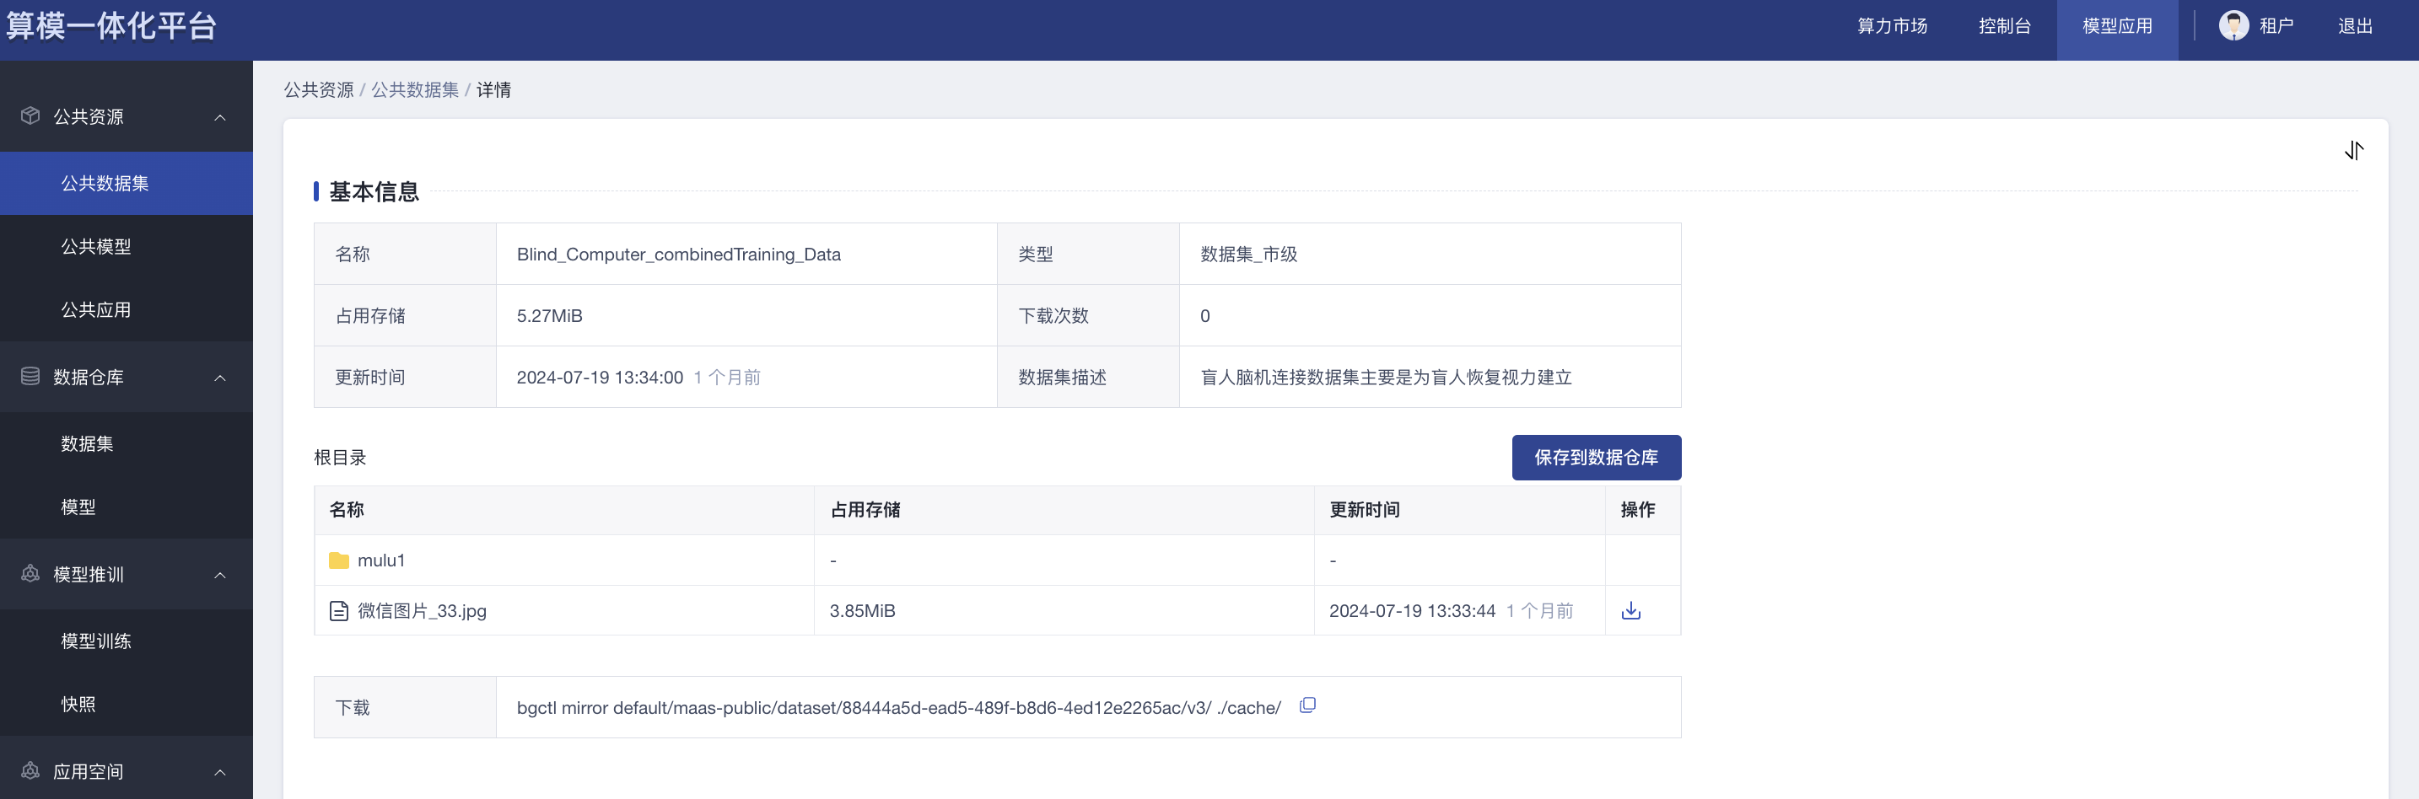Click the 公共资源 cube icon in sidebar
Viewport: 2419px width, 799px height.
30,115
